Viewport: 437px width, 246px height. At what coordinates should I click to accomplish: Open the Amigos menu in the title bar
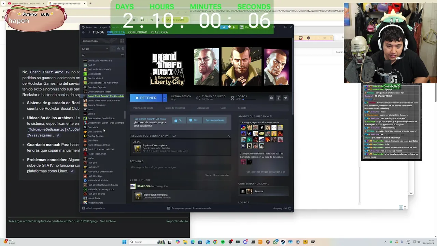(103, 27)
